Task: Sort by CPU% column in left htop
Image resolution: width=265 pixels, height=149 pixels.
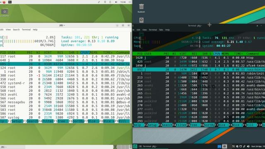Action: (85, 53)
